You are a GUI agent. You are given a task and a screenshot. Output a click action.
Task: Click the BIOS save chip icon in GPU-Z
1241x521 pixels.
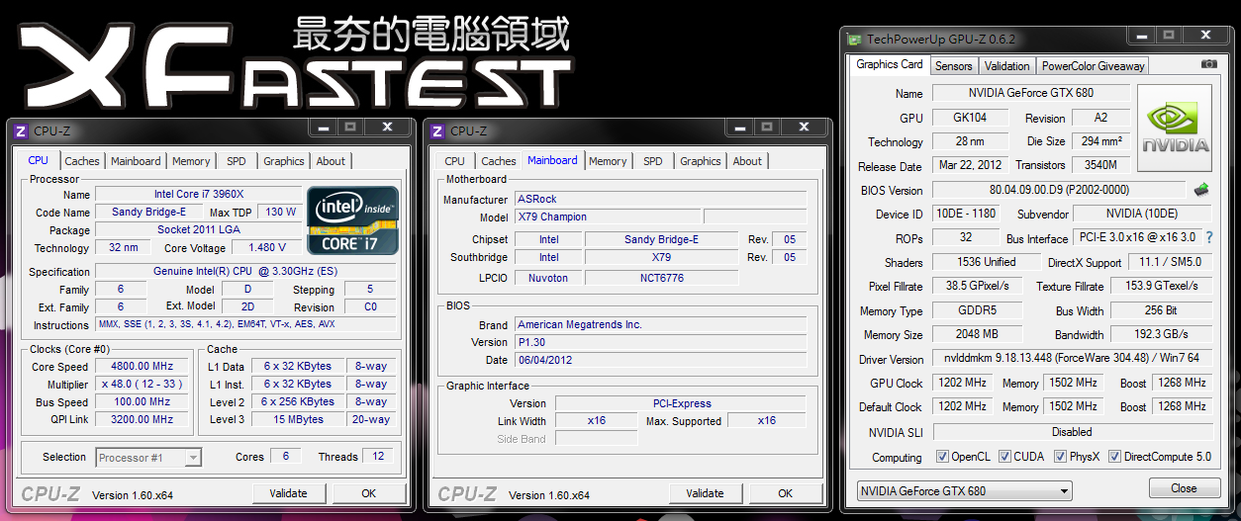[x=1201, y=189]
